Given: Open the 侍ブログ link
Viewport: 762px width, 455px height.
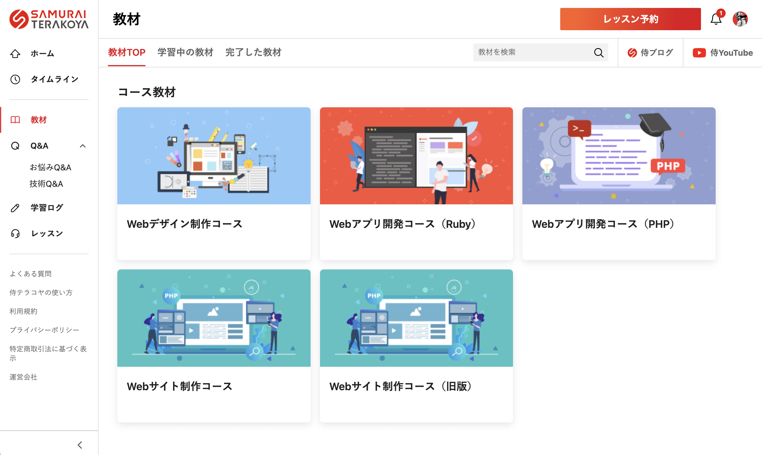Looking at the screenshot, I should click(x=650, y=53).
